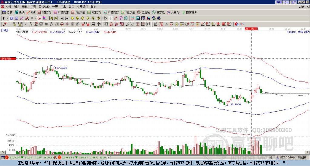Image resolution: width=310 pixels, height=166 pixels.
Task: Open the 六角形 hexagon tool
Action: [173, 12]
